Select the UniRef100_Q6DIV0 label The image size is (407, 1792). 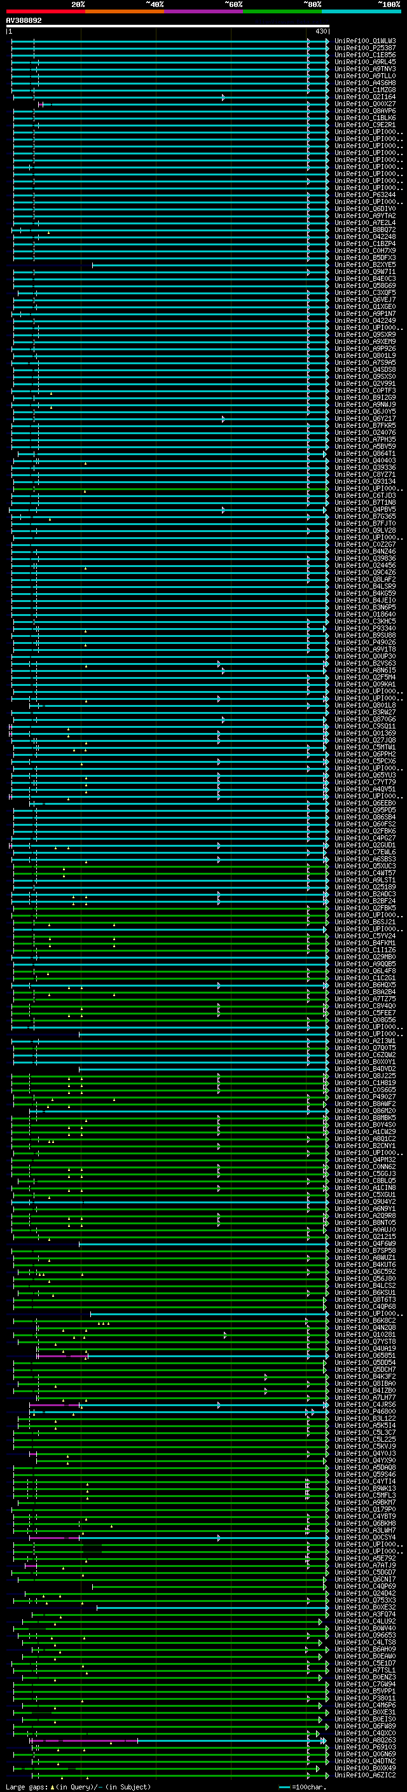(x=364, y=209)
